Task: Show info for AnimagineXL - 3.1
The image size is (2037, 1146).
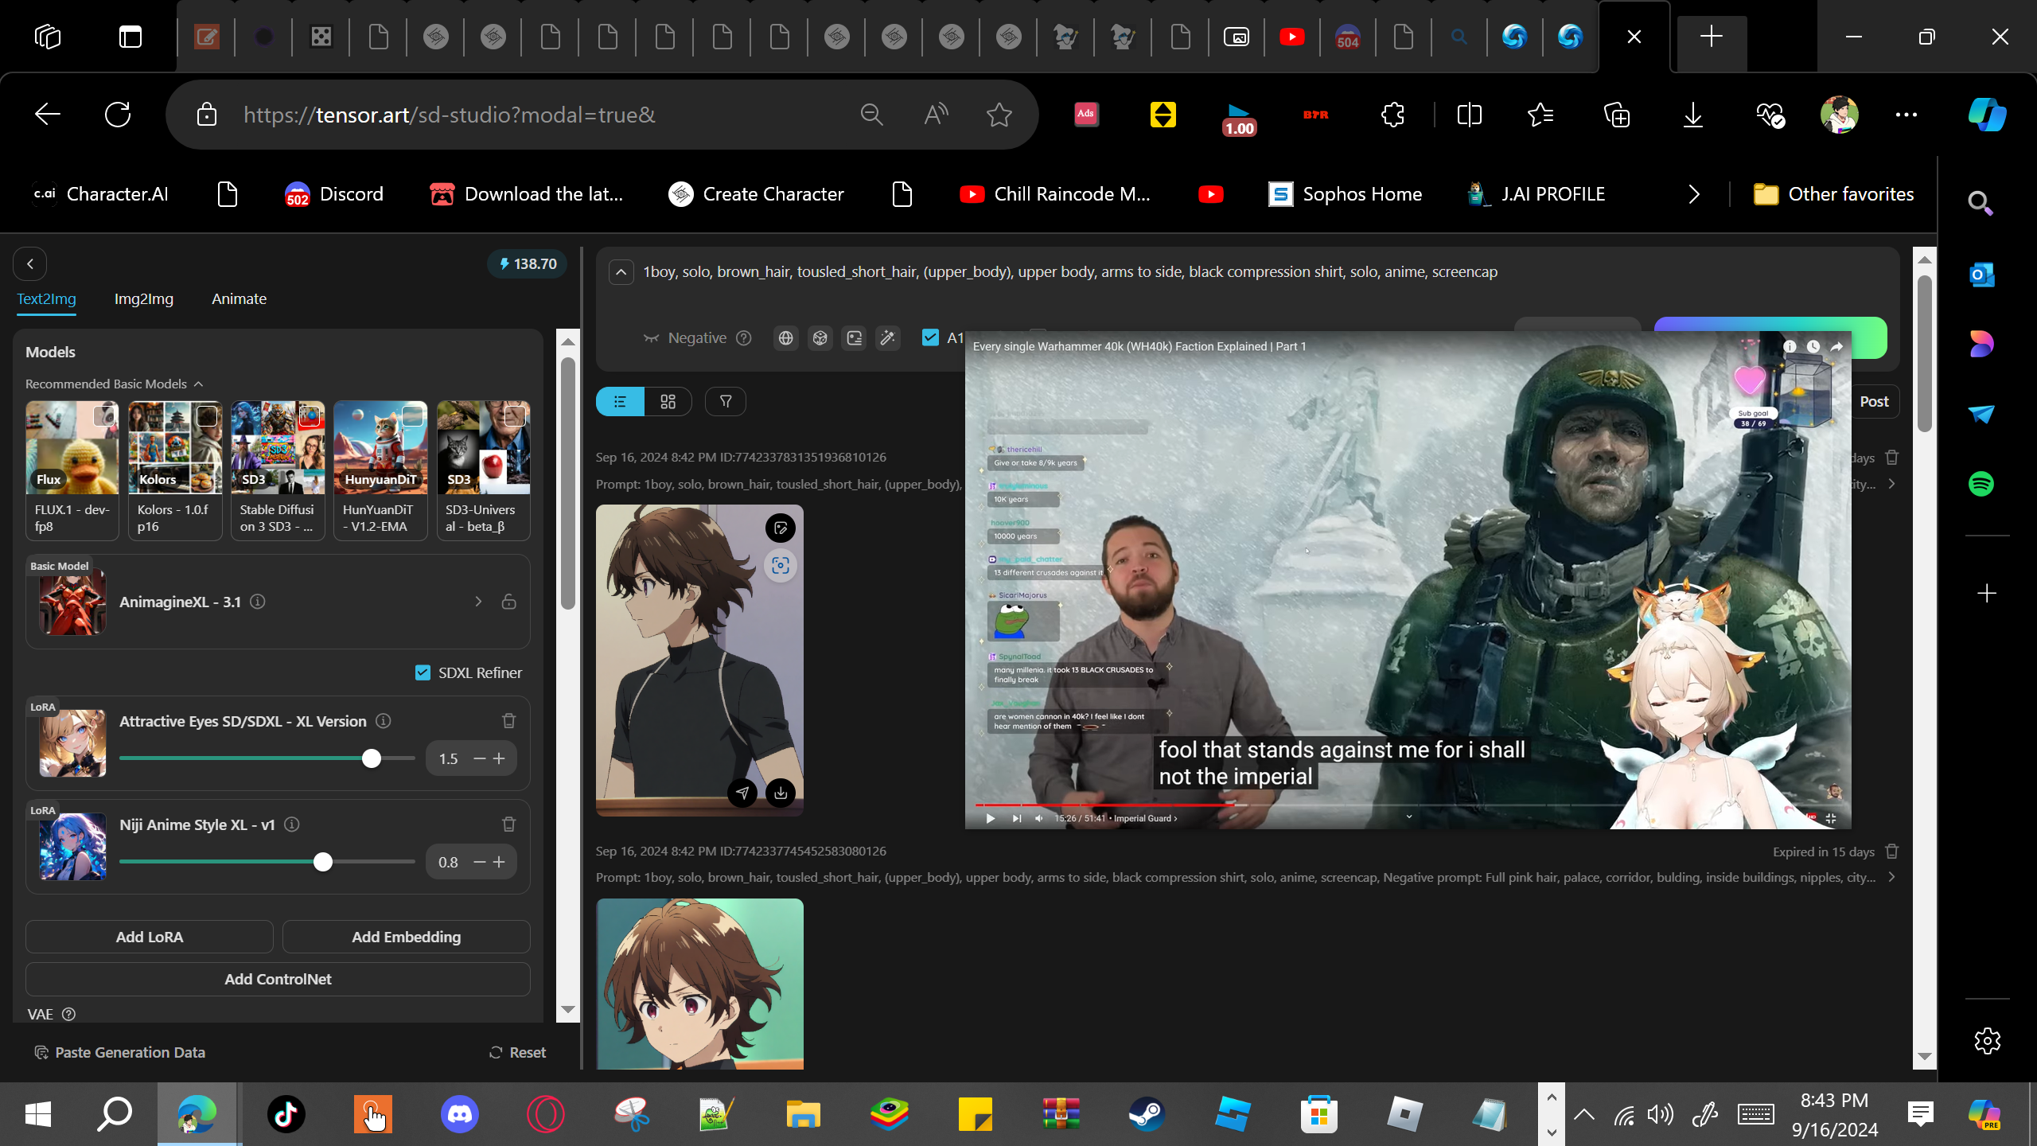Action: click(x=258, y=602)
